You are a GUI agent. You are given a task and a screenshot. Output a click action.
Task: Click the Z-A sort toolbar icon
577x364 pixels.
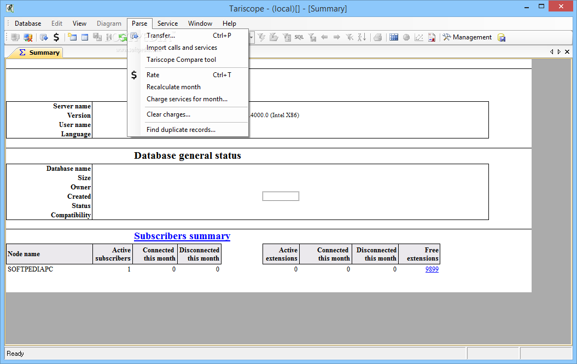pos(362,37)
